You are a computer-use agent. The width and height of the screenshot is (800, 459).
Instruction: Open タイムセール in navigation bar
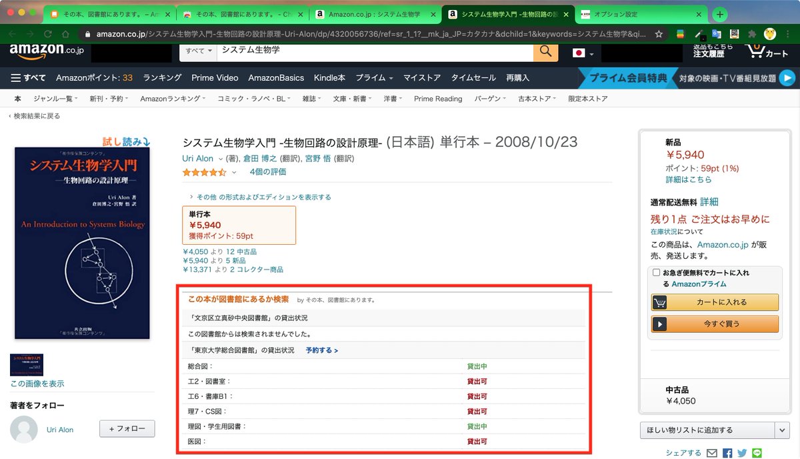(473, 78)
